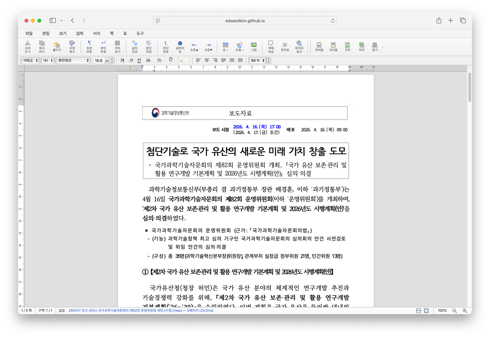Insert a picture with the 그림 icon
Screen dimensions: 490x338
click(254, 46)
